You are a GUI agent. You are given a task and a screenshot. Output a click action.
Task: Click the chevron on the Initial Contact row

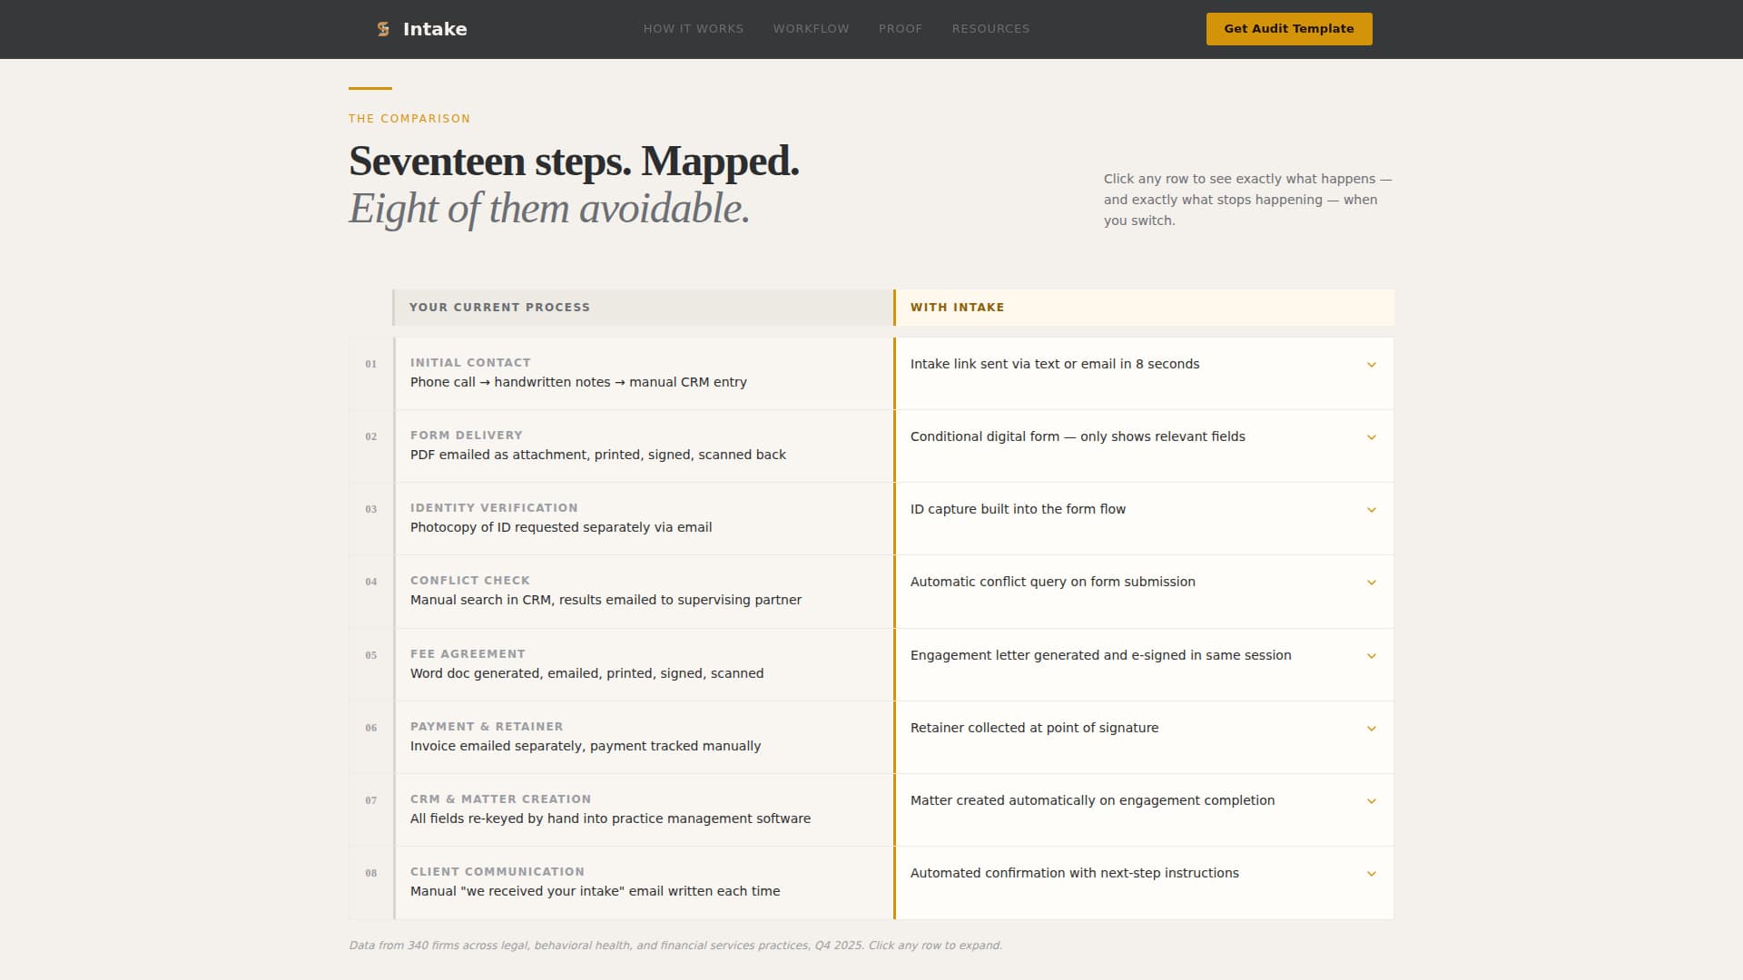pyautogui.click(x=1371, y=365)
